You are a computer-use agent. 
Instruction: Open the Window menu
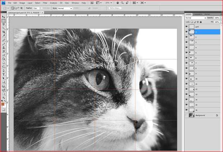[75, 3]
